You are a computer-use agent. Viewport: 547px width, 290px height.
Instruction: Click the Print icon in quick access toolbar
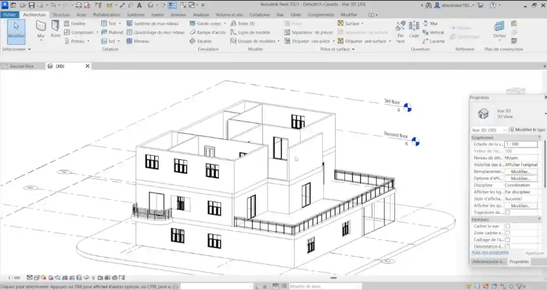pyautogui.click(x=79, y=5)
